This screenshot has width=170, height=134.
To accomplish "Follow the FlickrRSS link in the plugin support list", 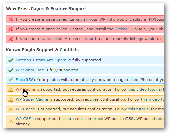I will tap(25, 80).
